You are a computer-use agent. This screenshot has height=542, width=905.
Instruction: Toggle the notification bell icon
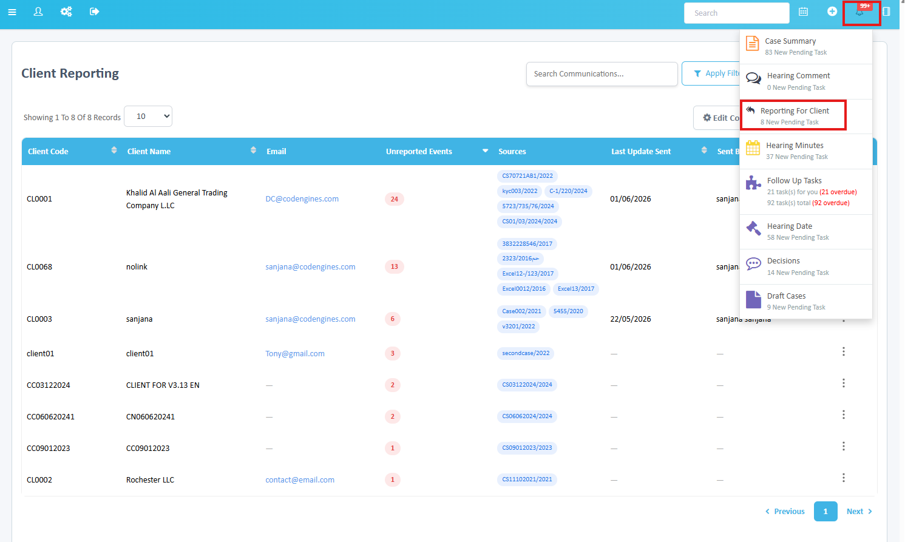tap(860, 12)
